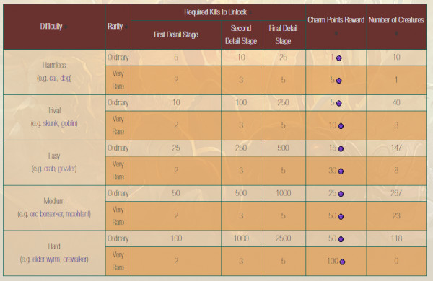Open the dog creature link
The width and height of the screenshot is (433, 281).
pyautogui.click(x=66, y=79)
